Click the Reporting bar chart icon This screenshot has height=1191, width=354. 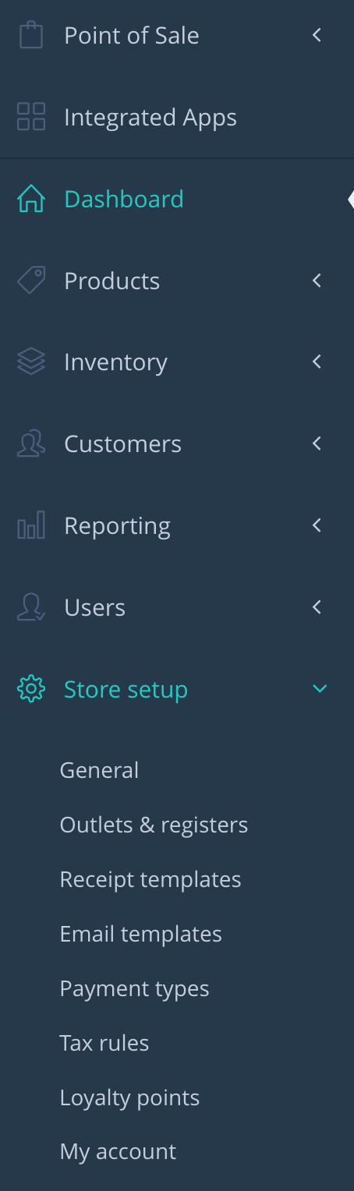pyautogui.click(x=31, y=525)
